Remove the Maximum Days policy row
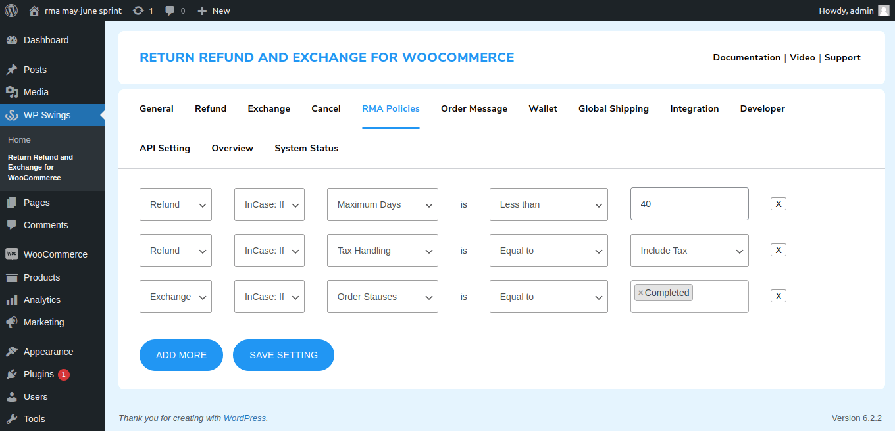895x432 pixels. [779, 204]
